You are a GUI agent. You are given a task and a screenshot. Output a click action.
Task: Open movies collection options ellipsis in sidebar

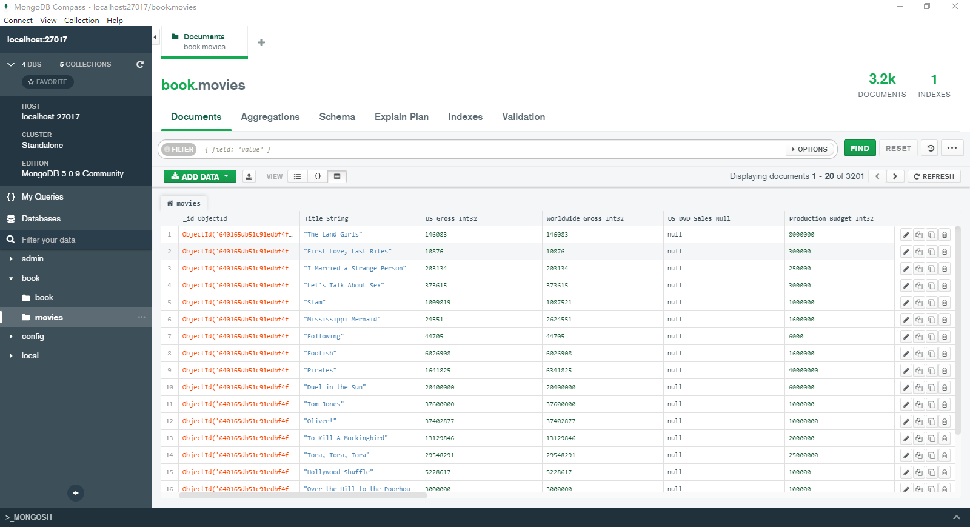coord(141,317)
